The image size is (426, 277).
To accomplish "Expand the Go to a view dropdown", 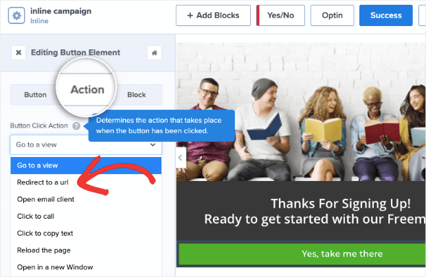I will (86, 145).
